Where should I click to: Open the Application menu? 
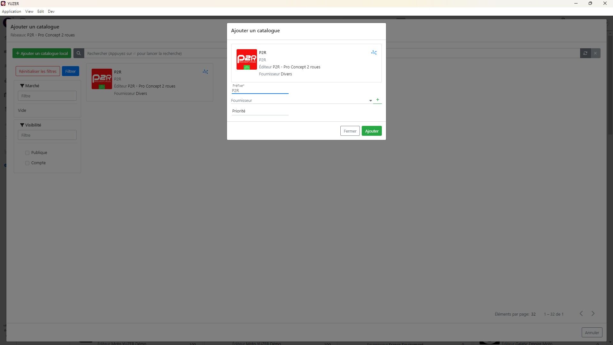(x=11, y=11)
